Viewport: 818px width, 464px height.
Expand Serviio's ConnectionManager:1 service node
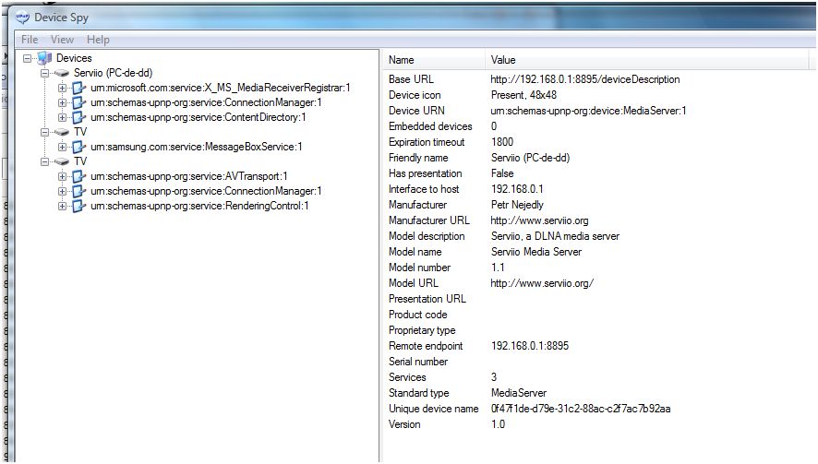[62, 102]
